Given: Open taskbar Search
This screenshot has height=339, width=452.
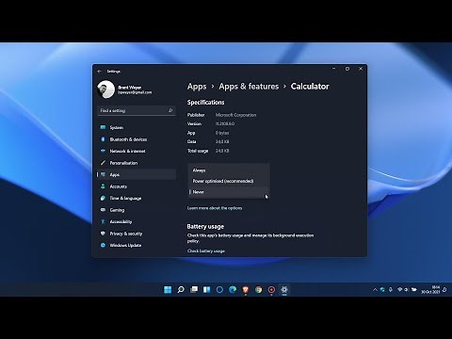Looking at the screenshot, I should [x=181, y=289].
